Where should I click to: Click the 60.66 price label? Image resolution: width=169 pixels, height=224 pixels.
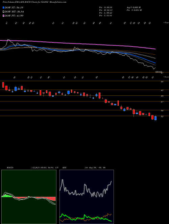click(x=159, y=72)
